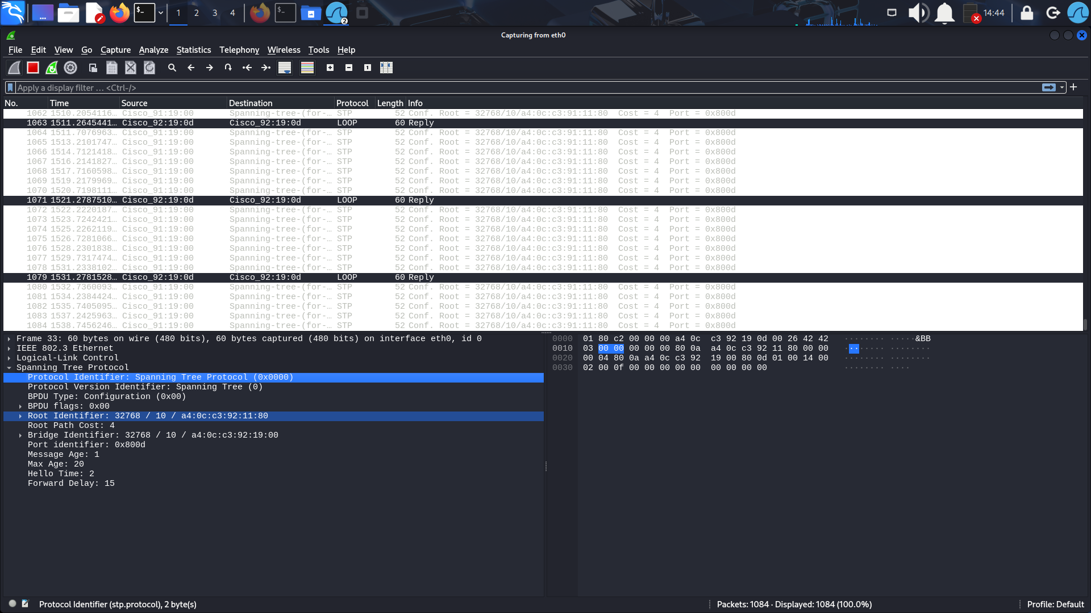The width and height of the screenshot is (1091, 613).
Task: Click the Resize columns icon
Action: click(386, 68)
